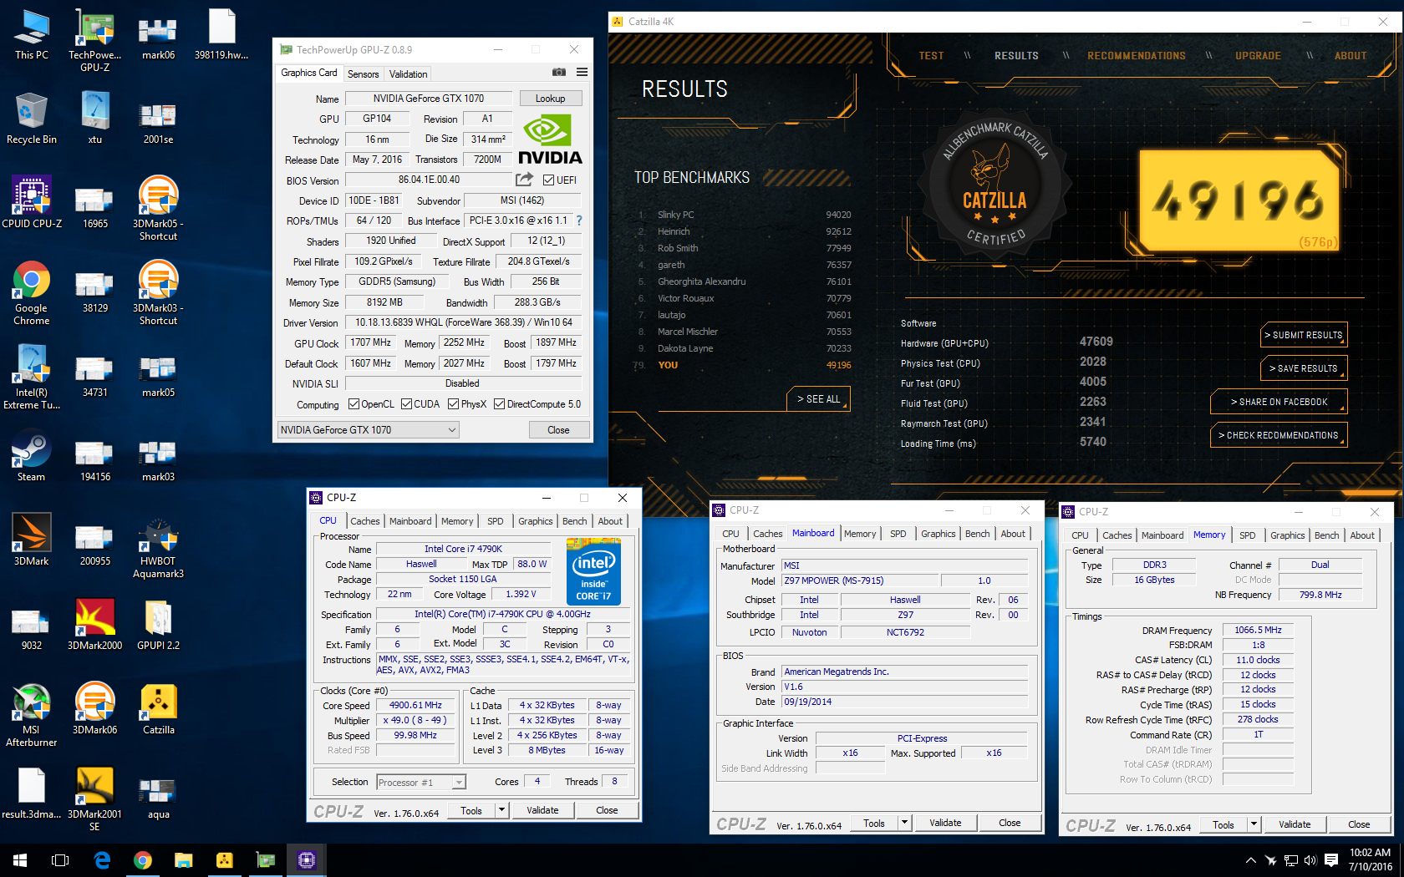This screenshot has height=877, width=1404.
Task: Open Microsoft Edge from taskbar
Action: click(x=102, y=860)
